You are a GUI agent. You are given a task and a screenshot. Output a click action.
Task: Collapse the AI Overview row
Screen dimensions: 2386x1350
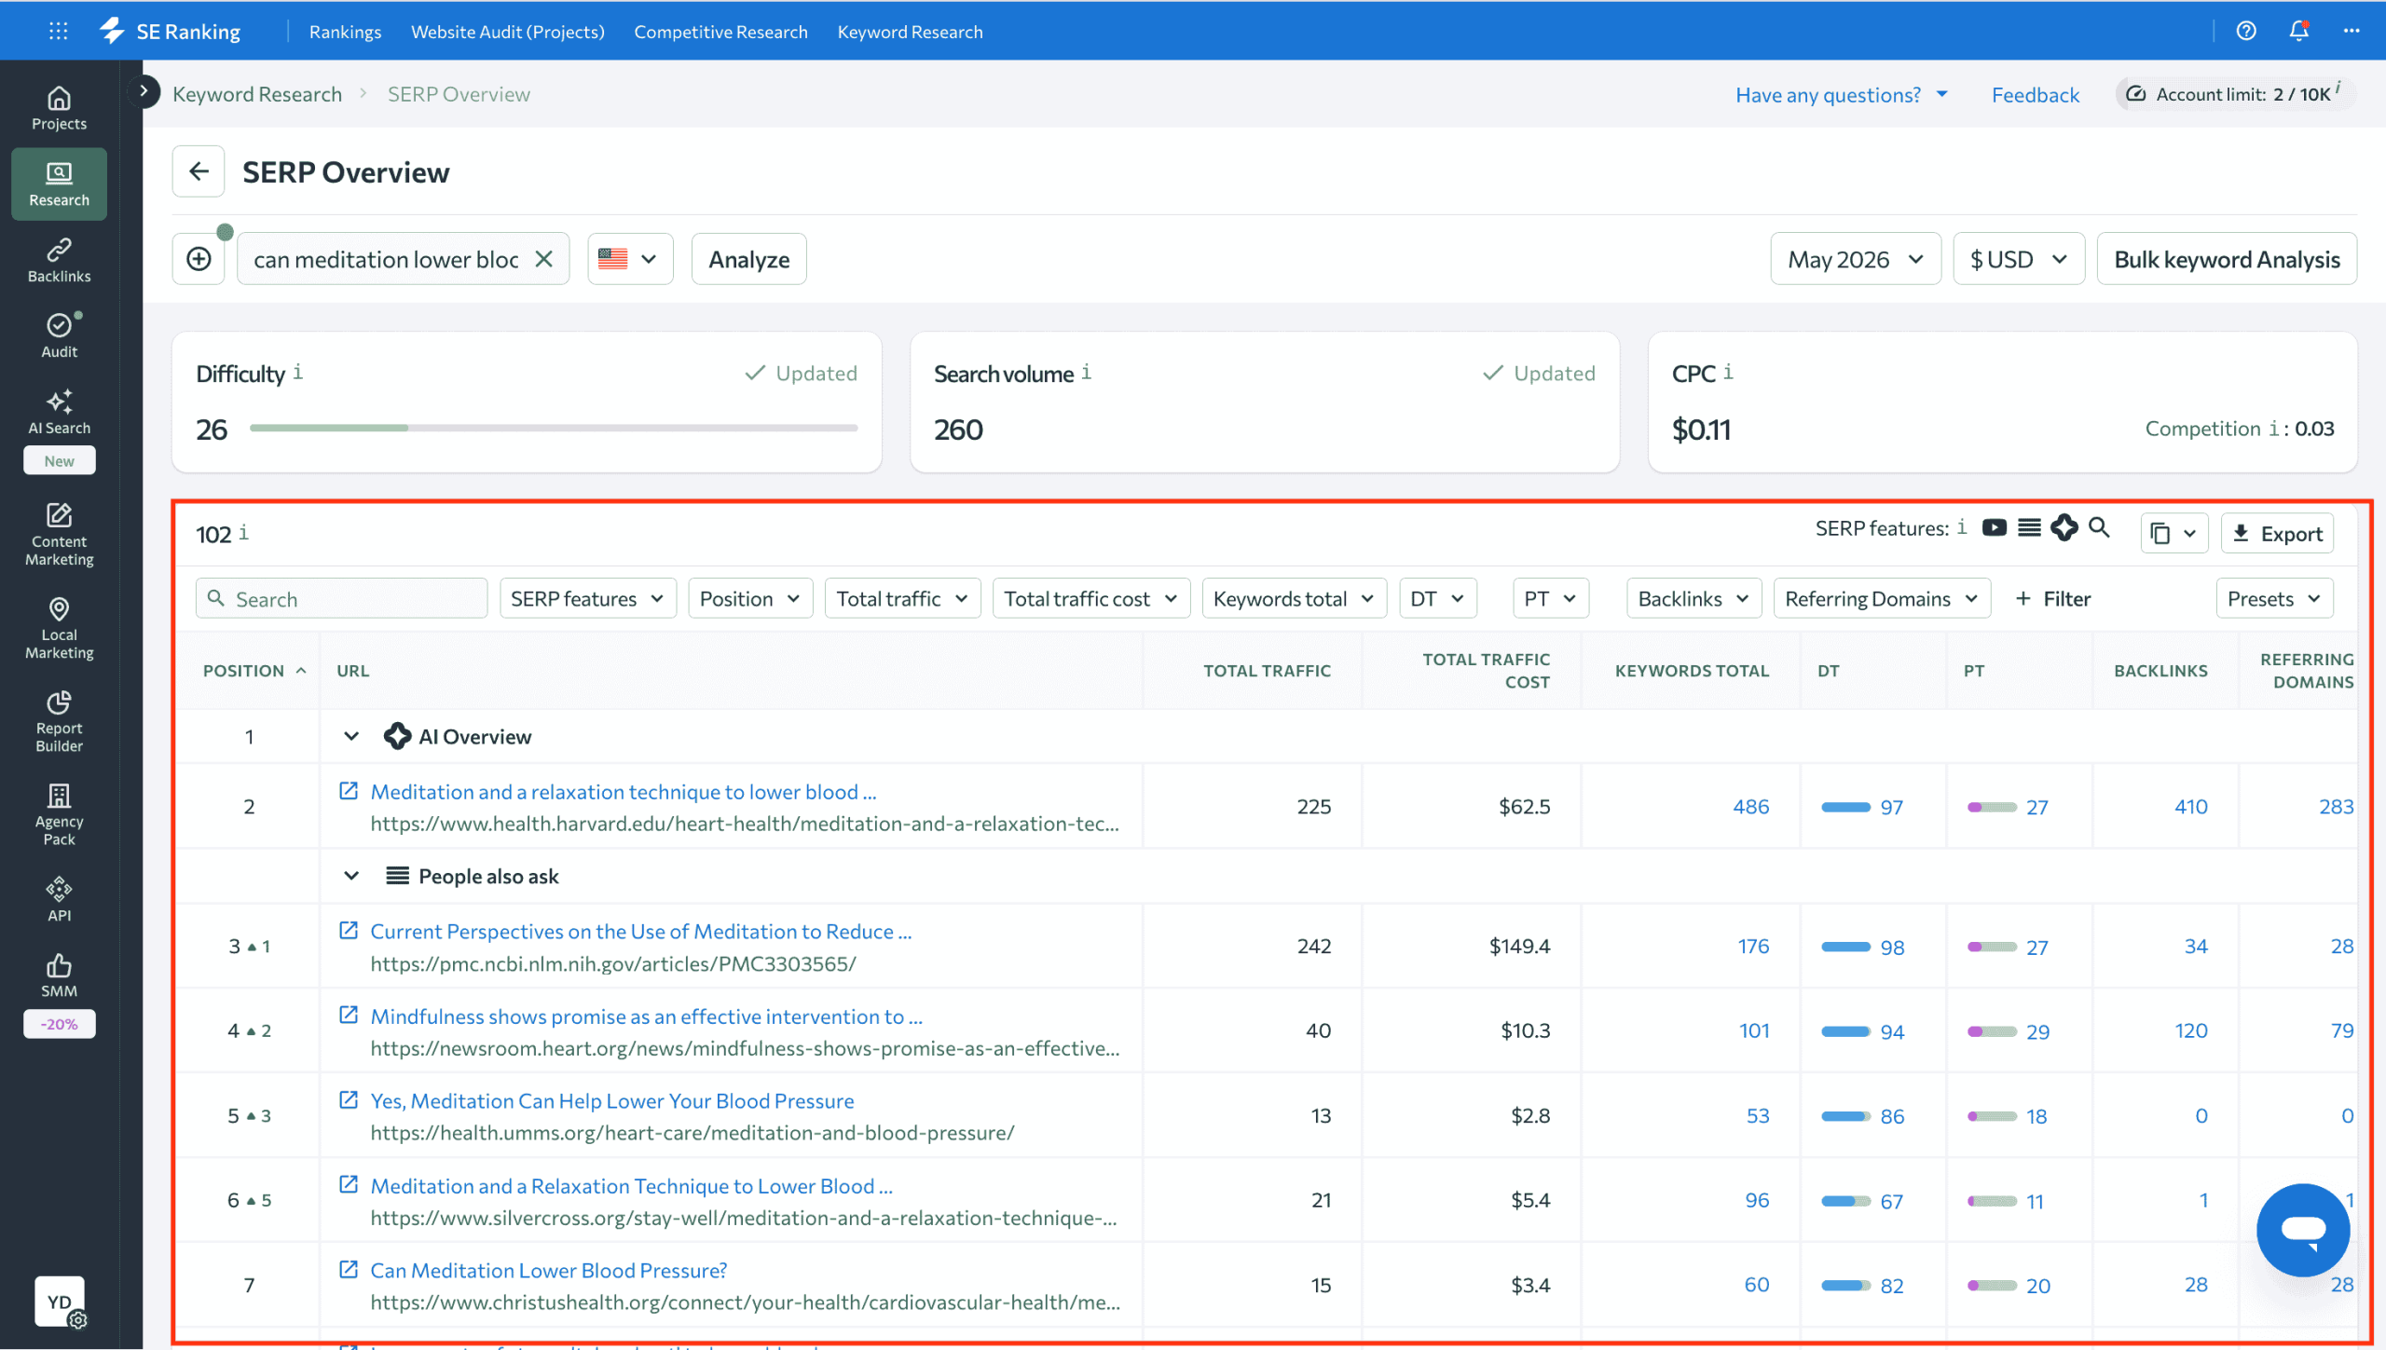click(351, 736)
